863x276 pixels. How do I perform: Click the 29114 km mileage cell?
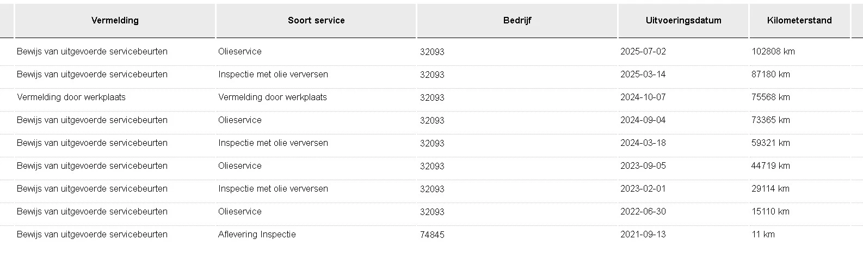pos(770,189)
